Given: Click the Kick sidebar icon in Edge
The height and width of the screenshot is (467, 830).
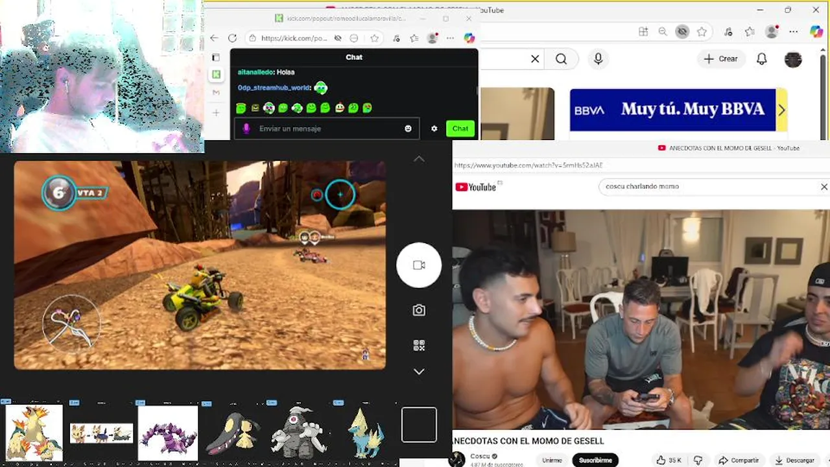Looking at the screenshot, I should (x=216, y=75).
